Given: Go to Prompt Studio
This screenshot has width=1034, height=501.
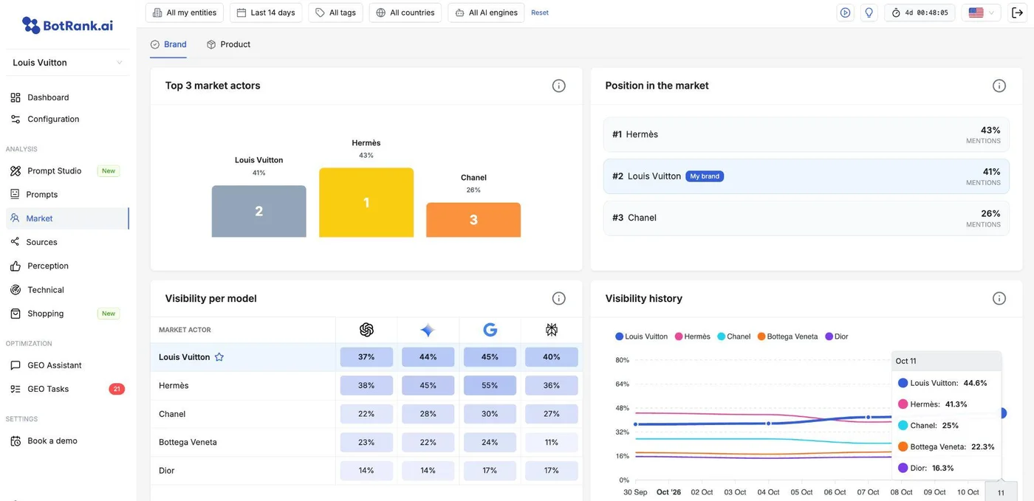Looking at the screenshot, I should click(54, 170).
